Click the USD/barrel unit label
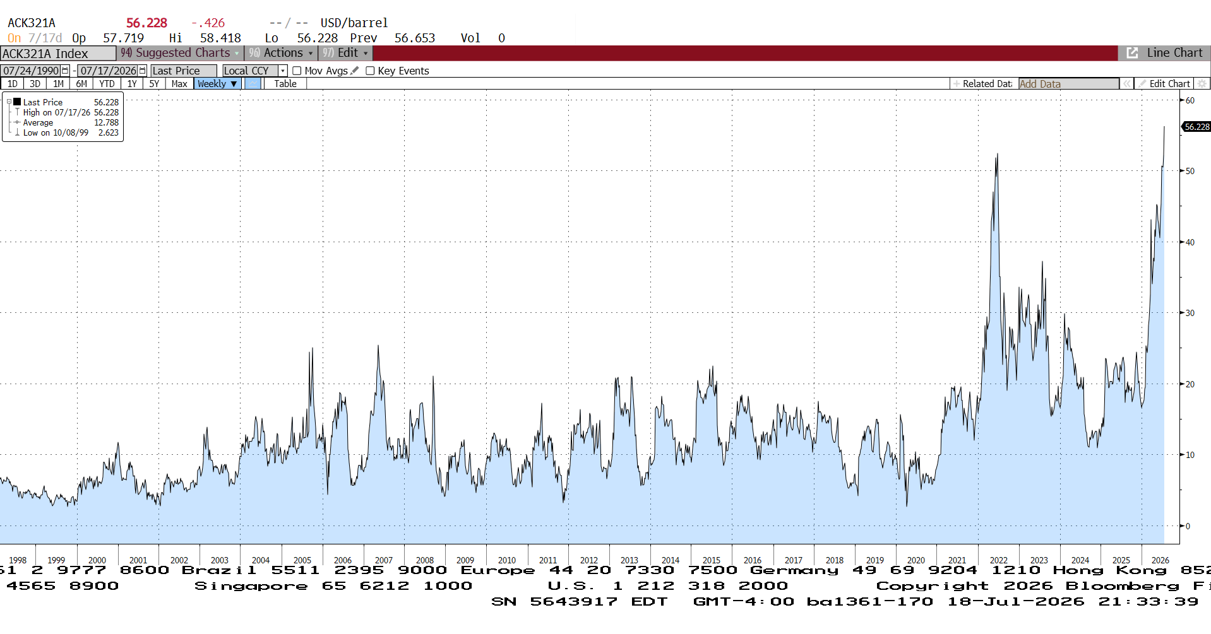This screenshot has width=1211, height=634. tap(354, 23)
